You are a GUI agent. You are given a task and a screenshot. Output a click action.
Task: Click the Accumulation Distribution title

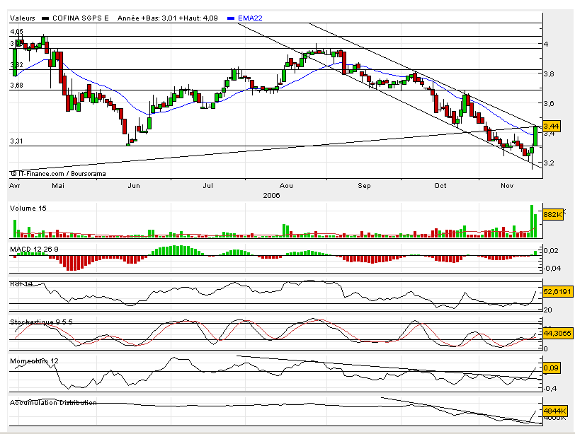[53, 402]
